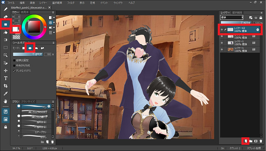Add new brush with page icon
266x151 pixels.
pos(47,142)
